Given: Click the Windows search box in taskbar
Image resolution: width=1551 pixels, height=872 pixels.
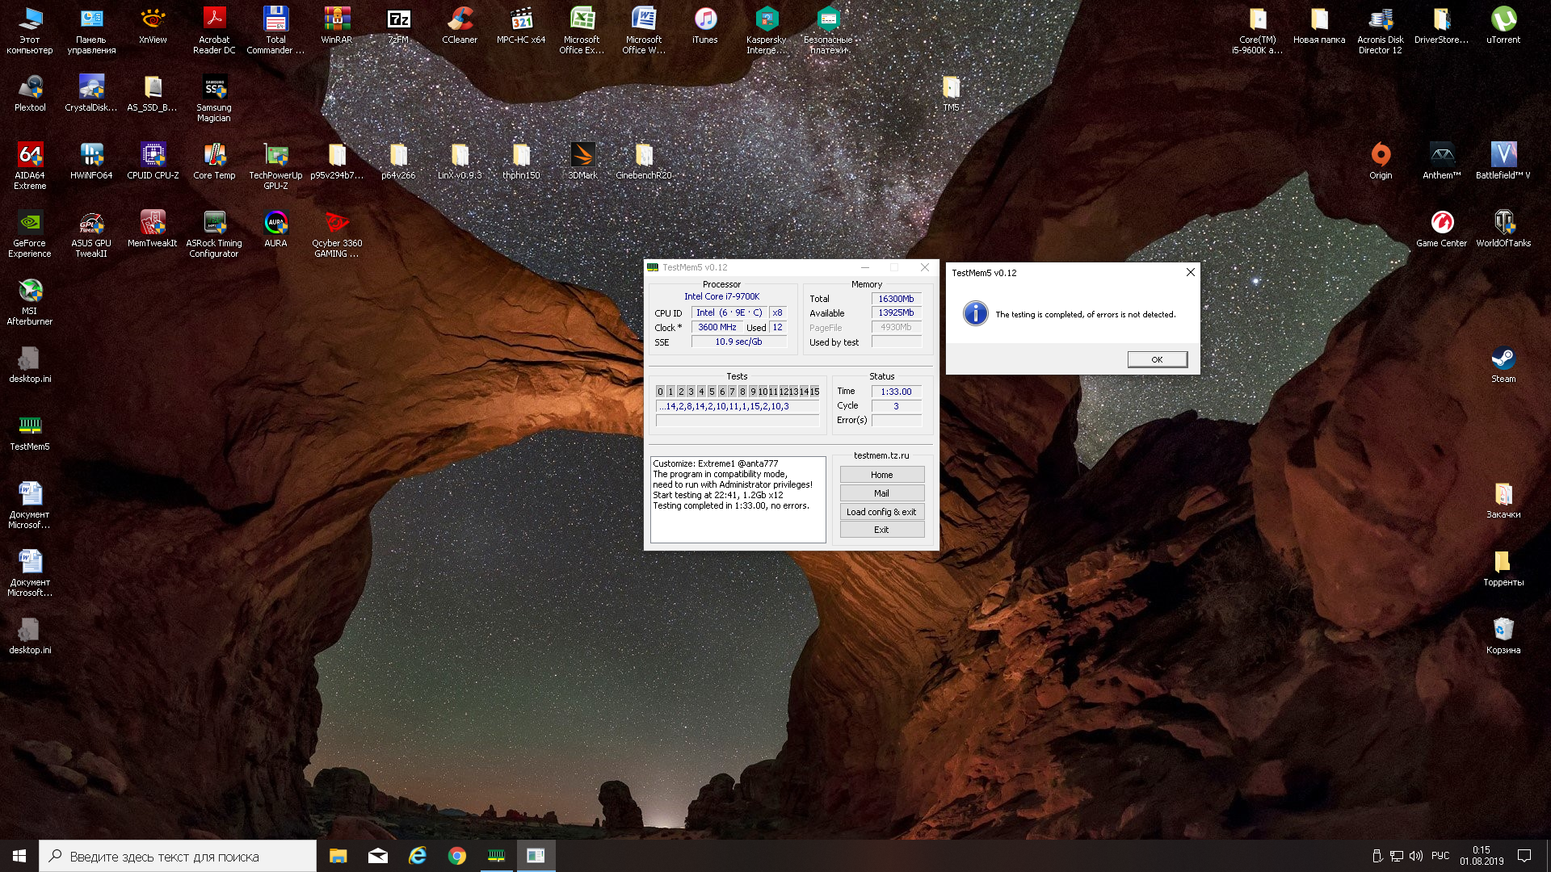Looking at the screenshot, I should [178, 857].
